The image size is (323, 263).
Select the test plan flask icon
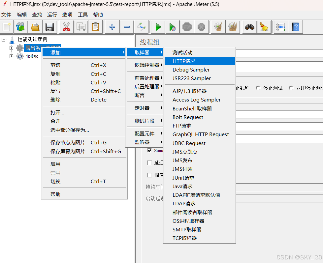[x=12, y=40]
